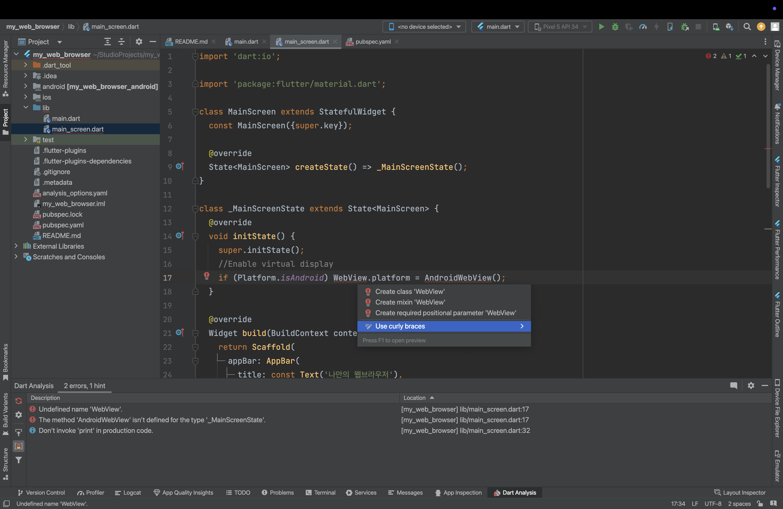Restart Dart Analysis server icon
Viewport: 783px width, 509px height.
(19, 401)
